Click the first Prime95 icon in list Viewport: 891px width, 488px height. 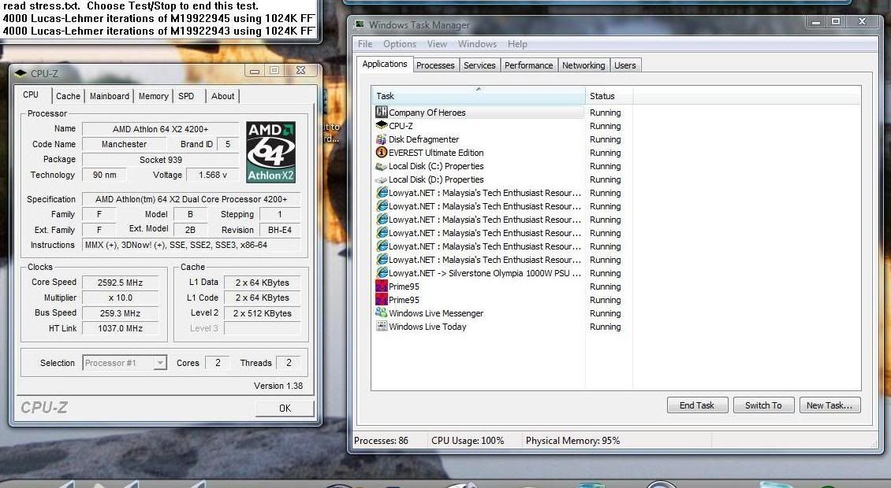click(382, 287)
